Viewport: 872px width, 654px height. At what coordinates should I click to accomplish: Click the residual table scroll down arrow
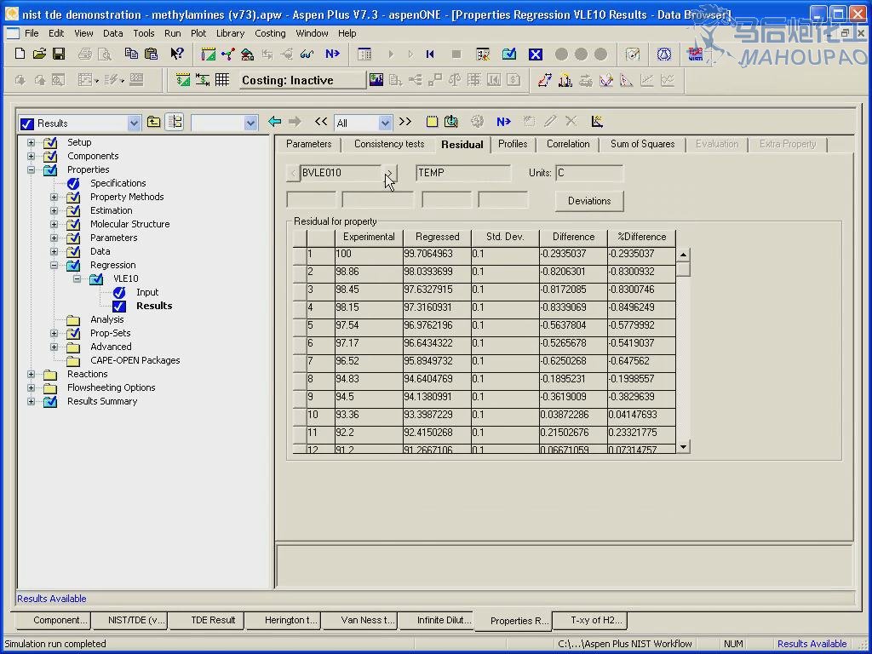[684, 446]
